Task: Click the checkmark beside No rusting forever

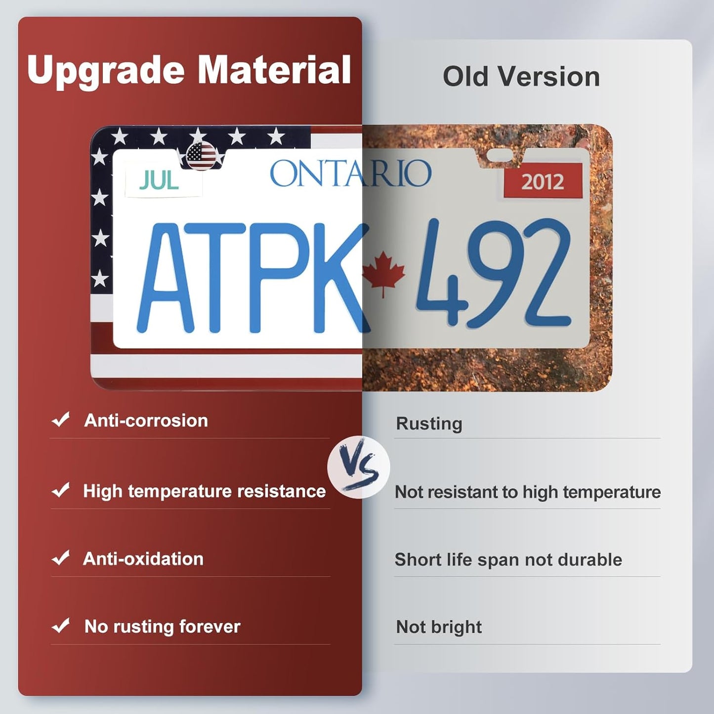Action: (61, 626)
